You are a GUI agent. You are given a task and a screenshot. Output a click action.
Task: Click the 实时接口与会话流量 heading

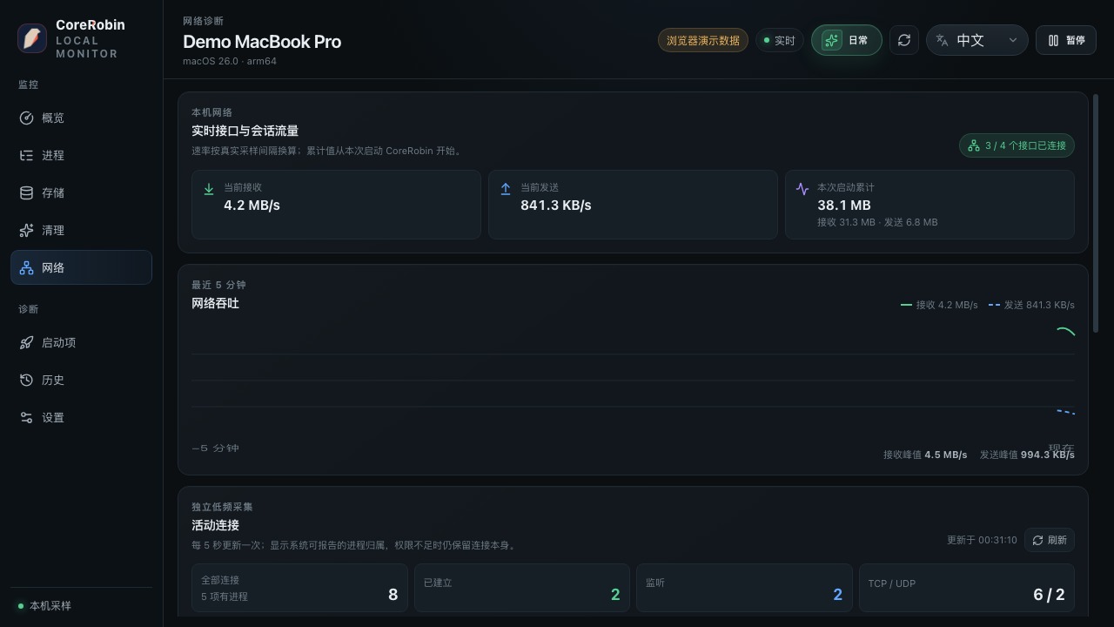pos(245,131)
